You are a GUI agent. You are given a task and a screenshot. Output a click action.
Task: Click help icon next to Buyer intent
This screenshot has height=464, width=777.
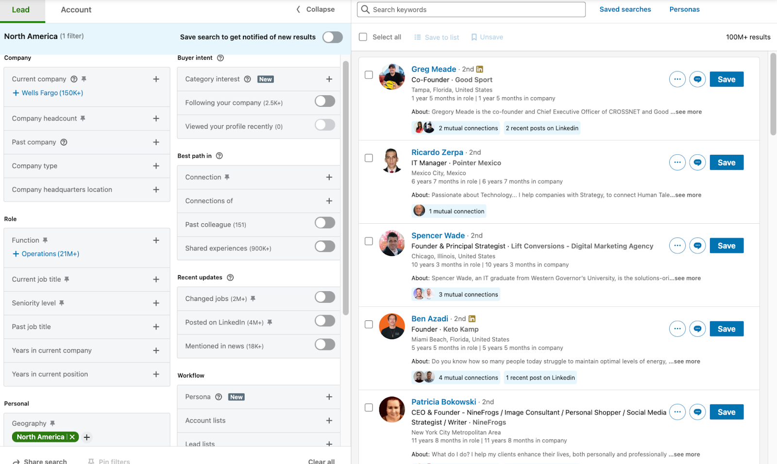pos(220,58)
